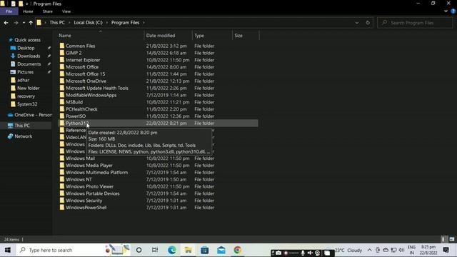Select the Python310 folder icon

pyautogui.click(x=62, y=123)
